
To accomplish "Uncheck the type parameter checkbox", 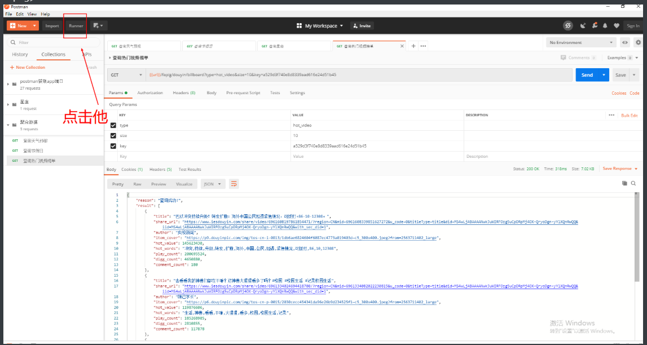I will click(x=113, y=125).
